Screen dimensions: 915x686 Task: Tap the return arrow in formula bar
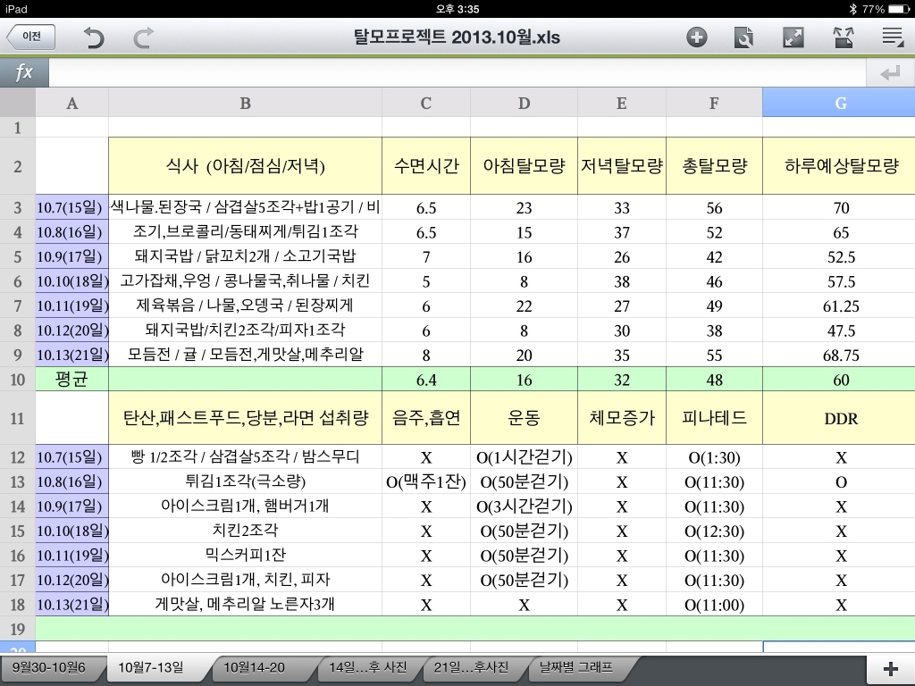pyautogui.click(x=890, y=73)
